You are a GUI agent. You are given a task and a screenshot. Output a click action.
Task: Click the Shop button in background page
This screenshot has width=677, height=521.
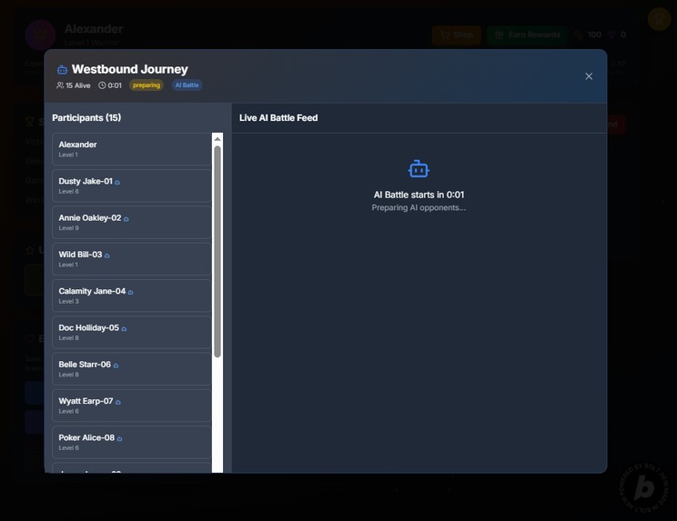(x=457, y=35)
